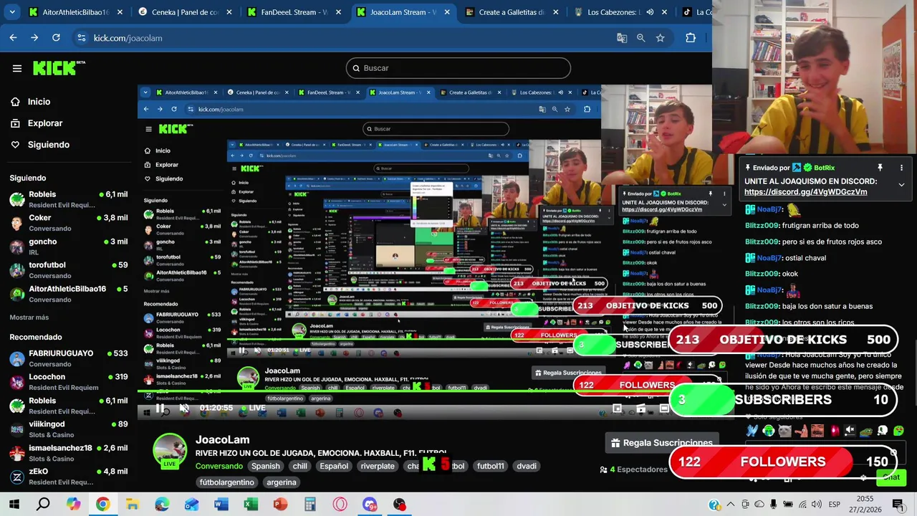Open Windows taskbar search

[44, 505]
